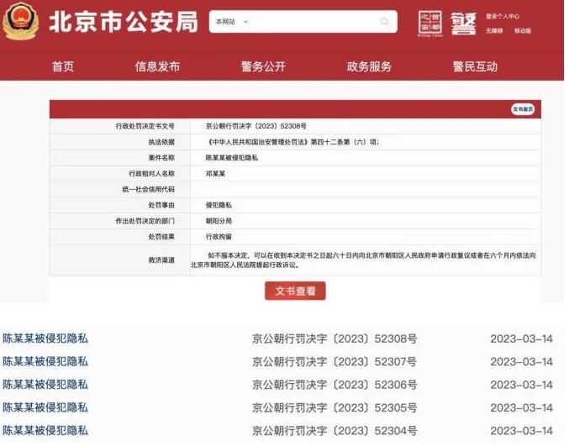569x446 pixels.
Task: Click the 文书首页 button in red header
Action: coord(522,109)
